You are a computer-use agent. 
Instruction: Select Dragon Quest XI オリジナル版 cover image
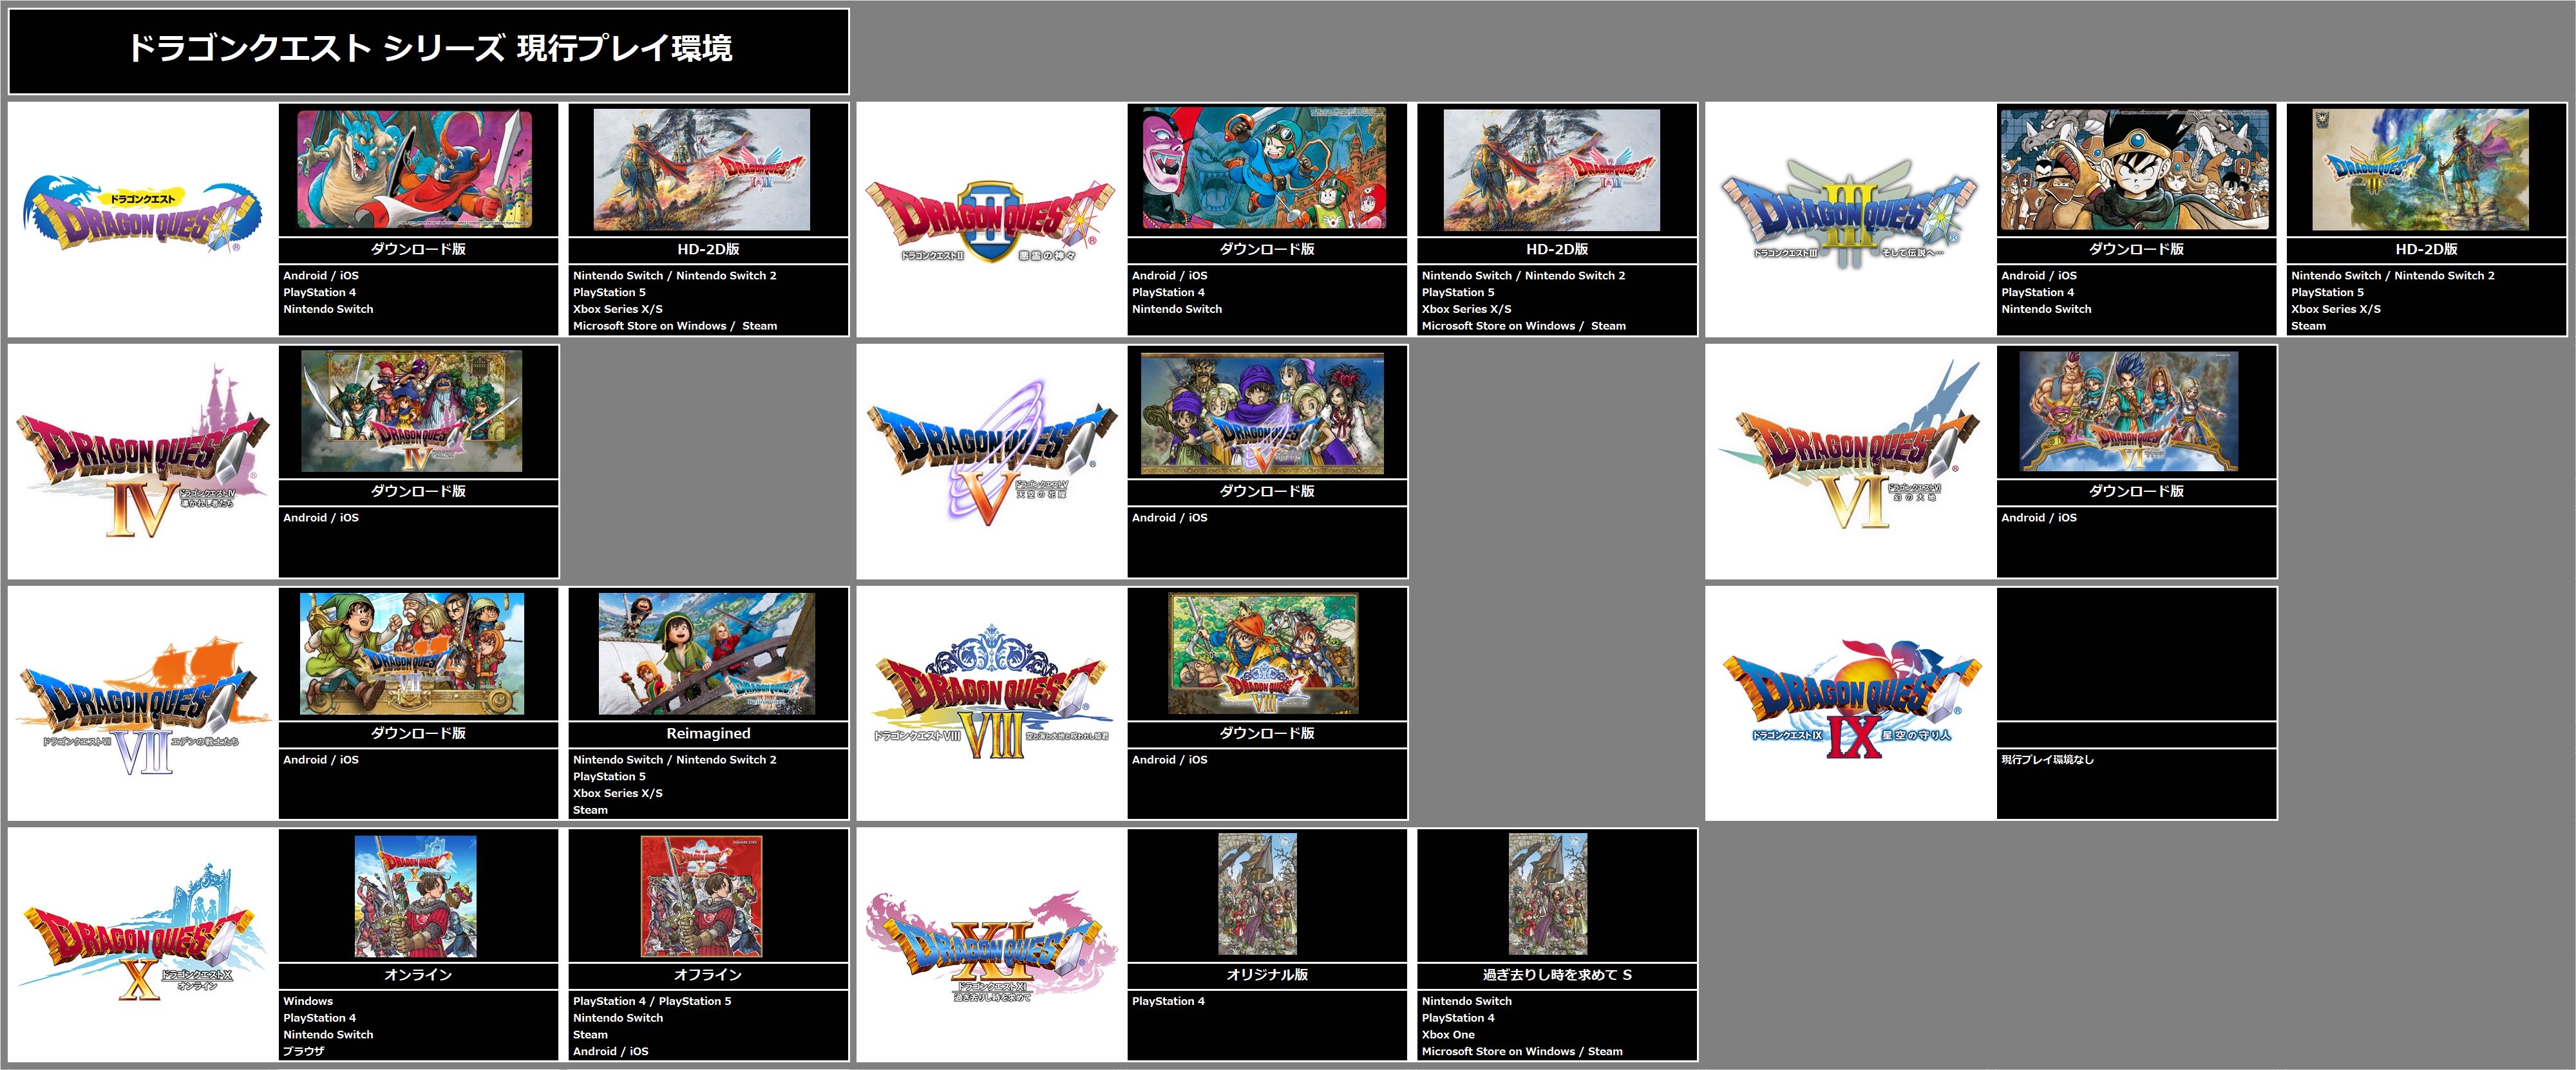pos(1257,894)
